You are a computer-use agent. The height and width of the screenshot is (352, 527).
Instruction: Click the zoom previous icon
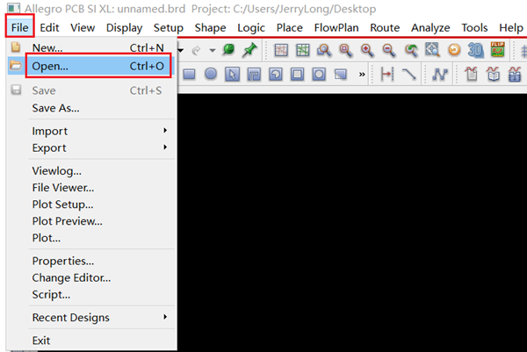click(411, 51)
